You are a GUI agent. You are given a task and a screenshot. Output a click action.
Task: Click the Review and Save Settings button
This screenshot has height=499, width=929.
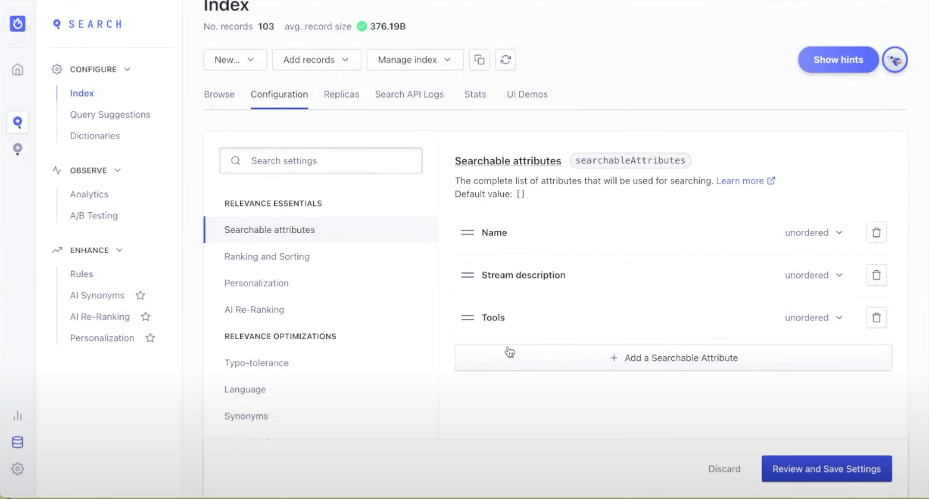click(x=826, y=469)
